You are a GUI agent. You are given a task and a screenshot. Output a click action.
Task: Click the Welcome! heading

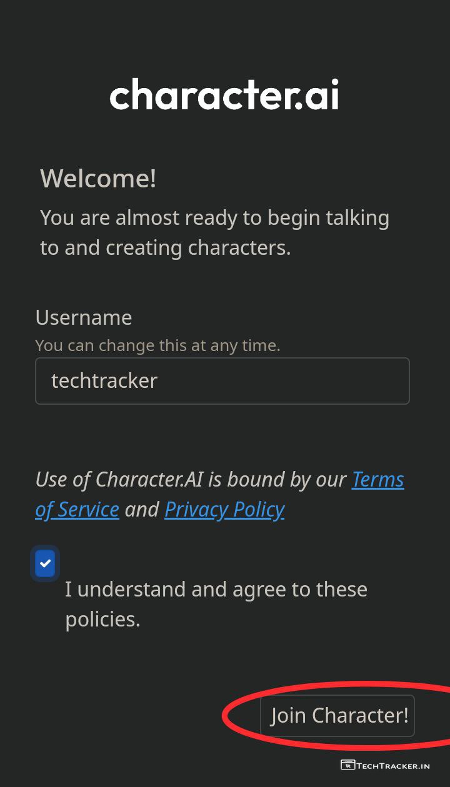click(98, 178)
